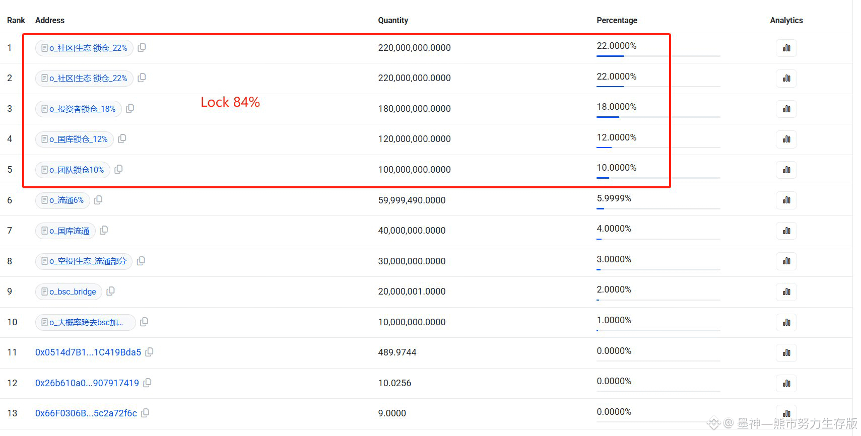861x436 pixels.
Task: Open analytics for o_国库锁仓_12% row
Action: click(x=786, y=139)
